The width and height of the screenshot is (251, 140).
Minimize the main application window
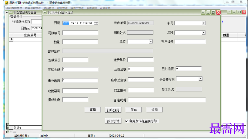click(227, 2)
